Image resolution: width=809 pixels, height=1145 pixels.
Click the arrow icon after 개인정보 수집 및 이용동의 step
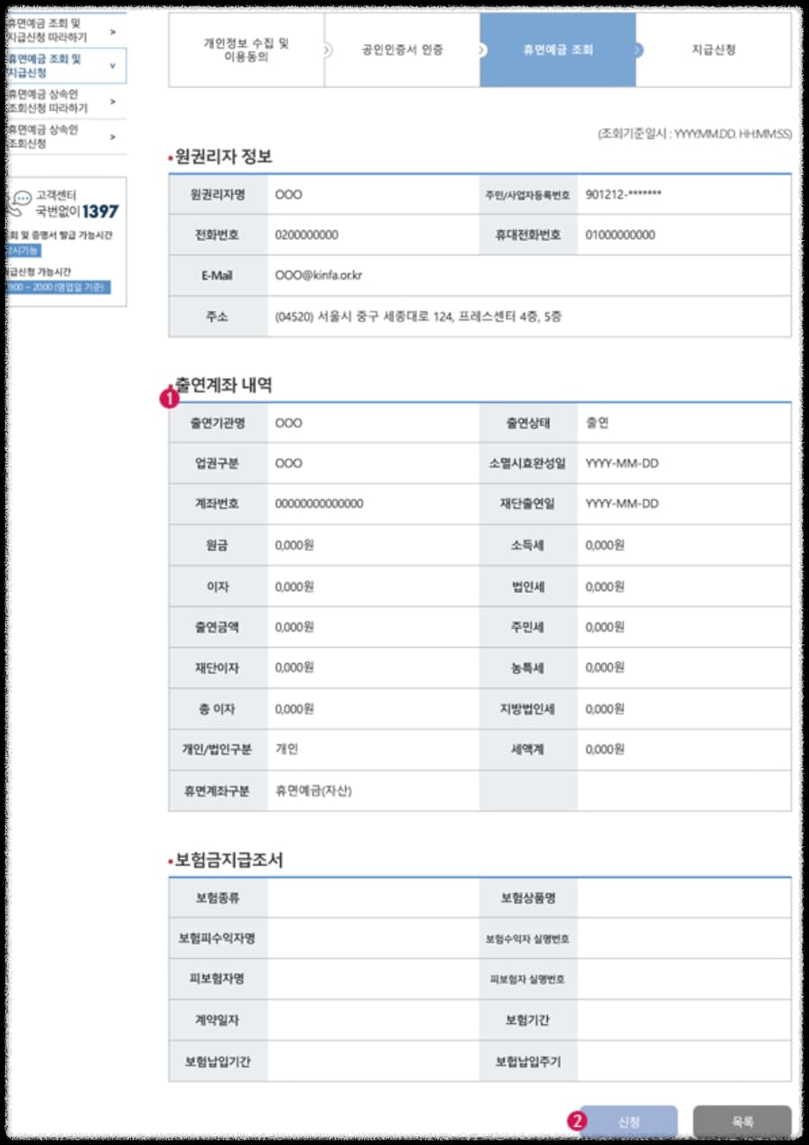pos(325,51)
